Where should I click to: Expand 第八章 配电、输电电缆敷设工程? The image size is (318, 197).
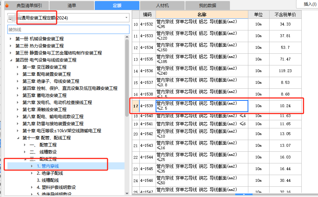coord(18,116)
